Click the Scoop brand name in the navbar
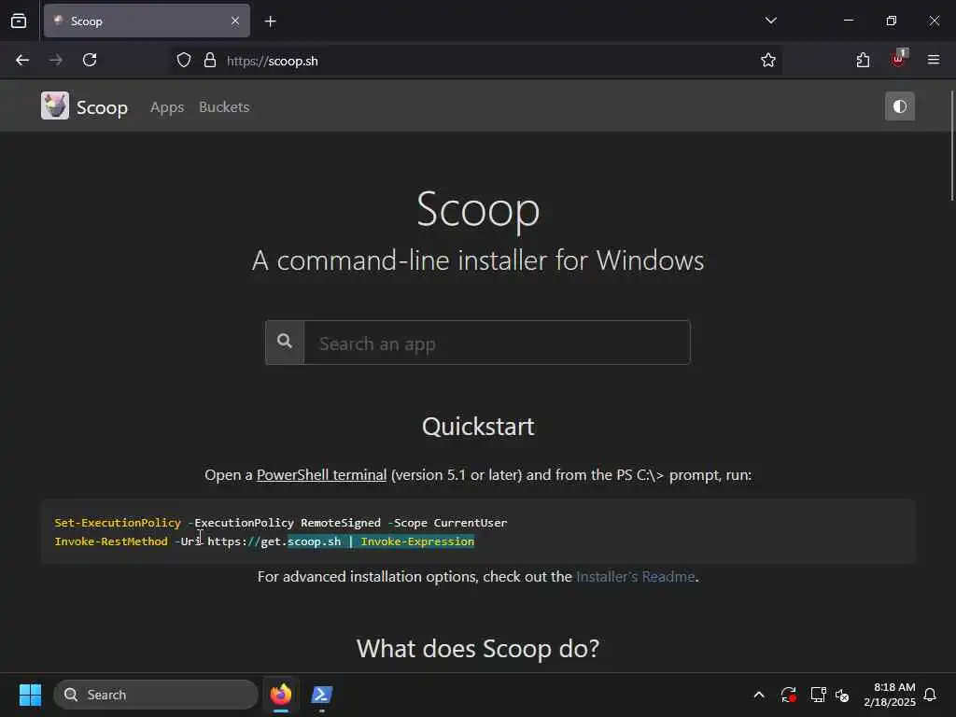 [102, 108]
